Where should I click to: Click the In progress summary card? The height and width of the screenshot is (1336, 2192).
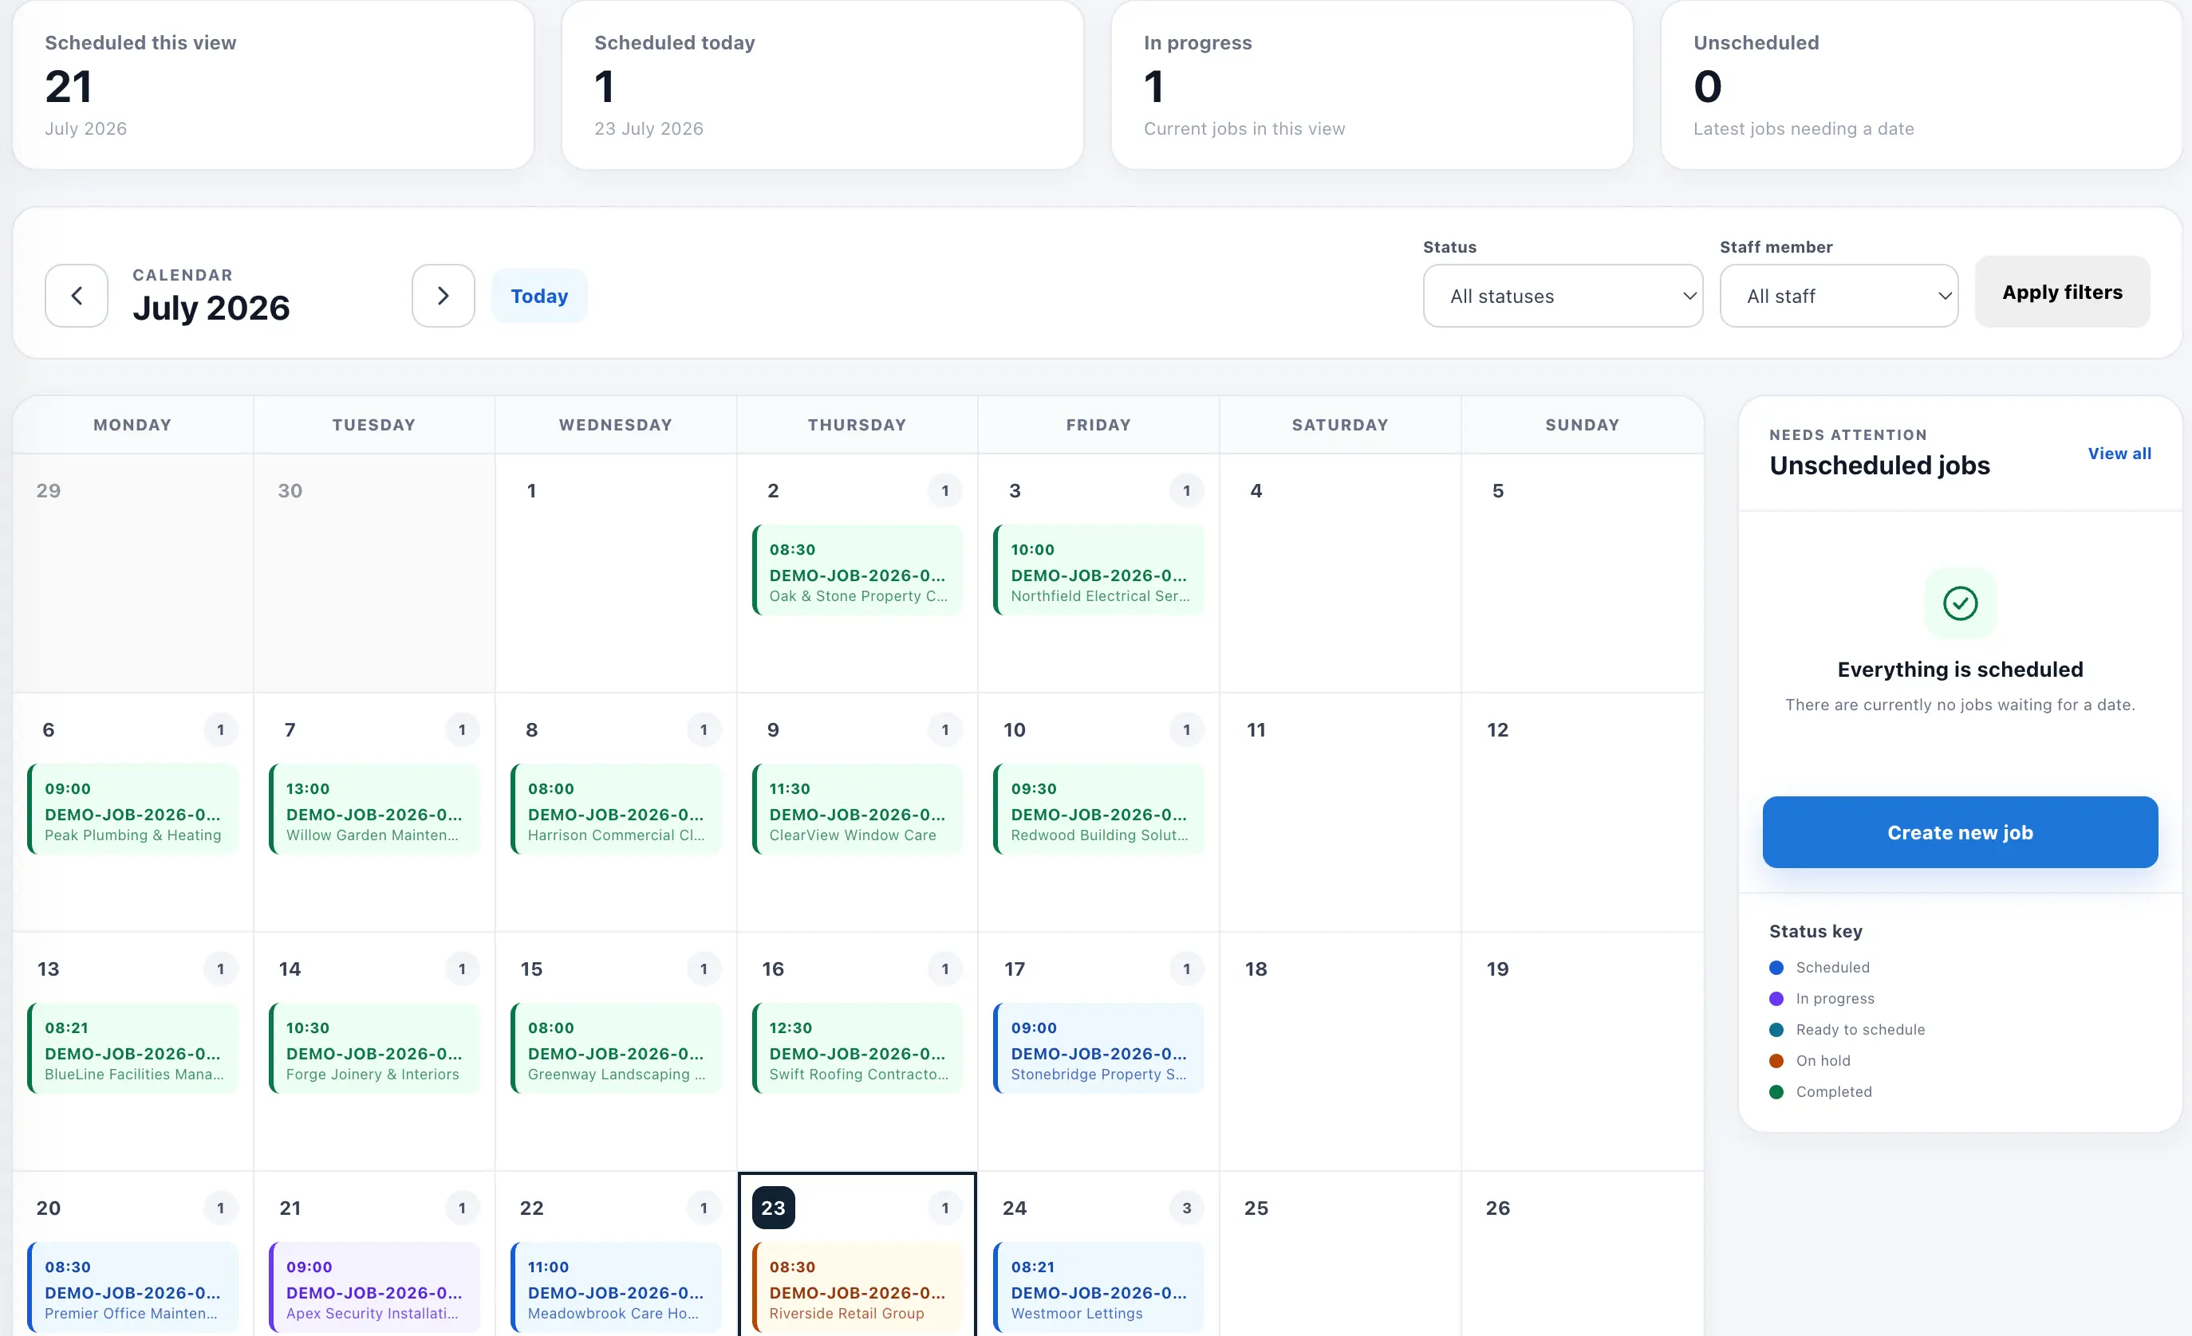pyautogui.click(x=1372, y=84)
